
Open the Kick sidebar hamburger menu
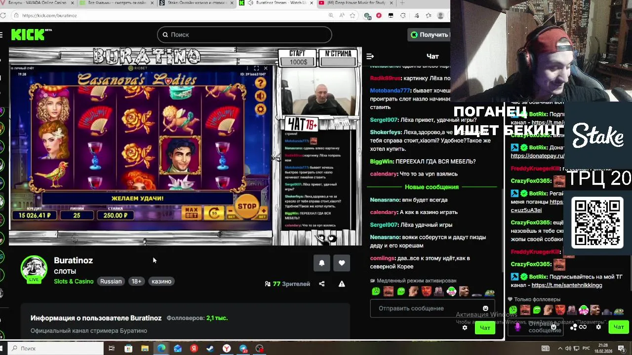1,35
